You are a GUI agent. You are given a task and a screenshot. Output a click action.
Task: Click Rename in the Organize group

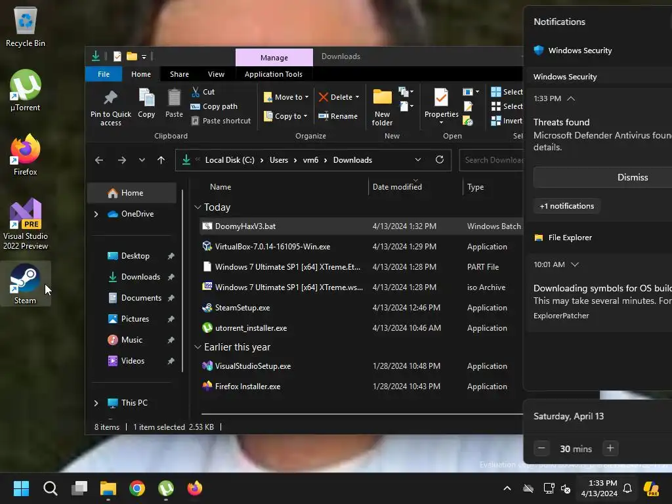pyautogui.click(x=338, y=116)
